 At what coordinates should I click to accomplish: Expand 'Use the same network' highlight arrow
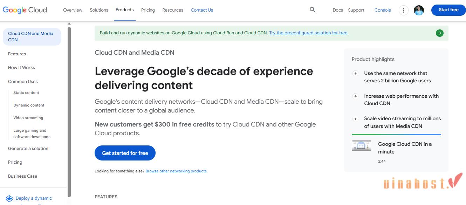point(355,73)
